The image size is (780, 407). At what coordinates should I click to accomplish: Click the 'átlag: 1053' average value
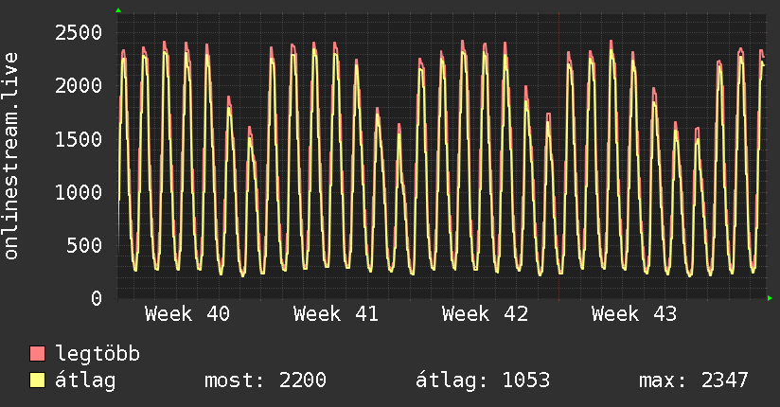[x=483, y=380]
